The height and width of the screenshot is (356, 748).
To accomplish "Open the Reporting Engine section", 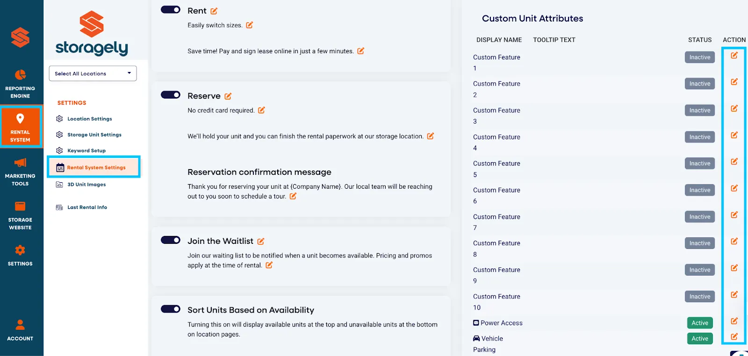I will coord(20,84).
